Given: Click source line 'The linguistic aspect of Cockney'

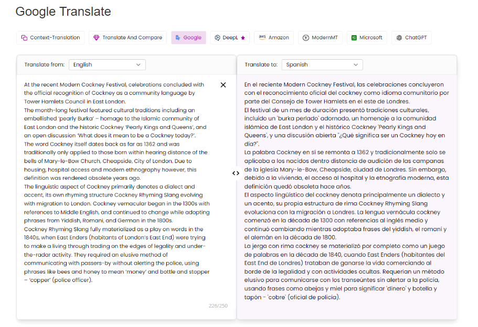Looking at the screenshot, I should (110, 187).
